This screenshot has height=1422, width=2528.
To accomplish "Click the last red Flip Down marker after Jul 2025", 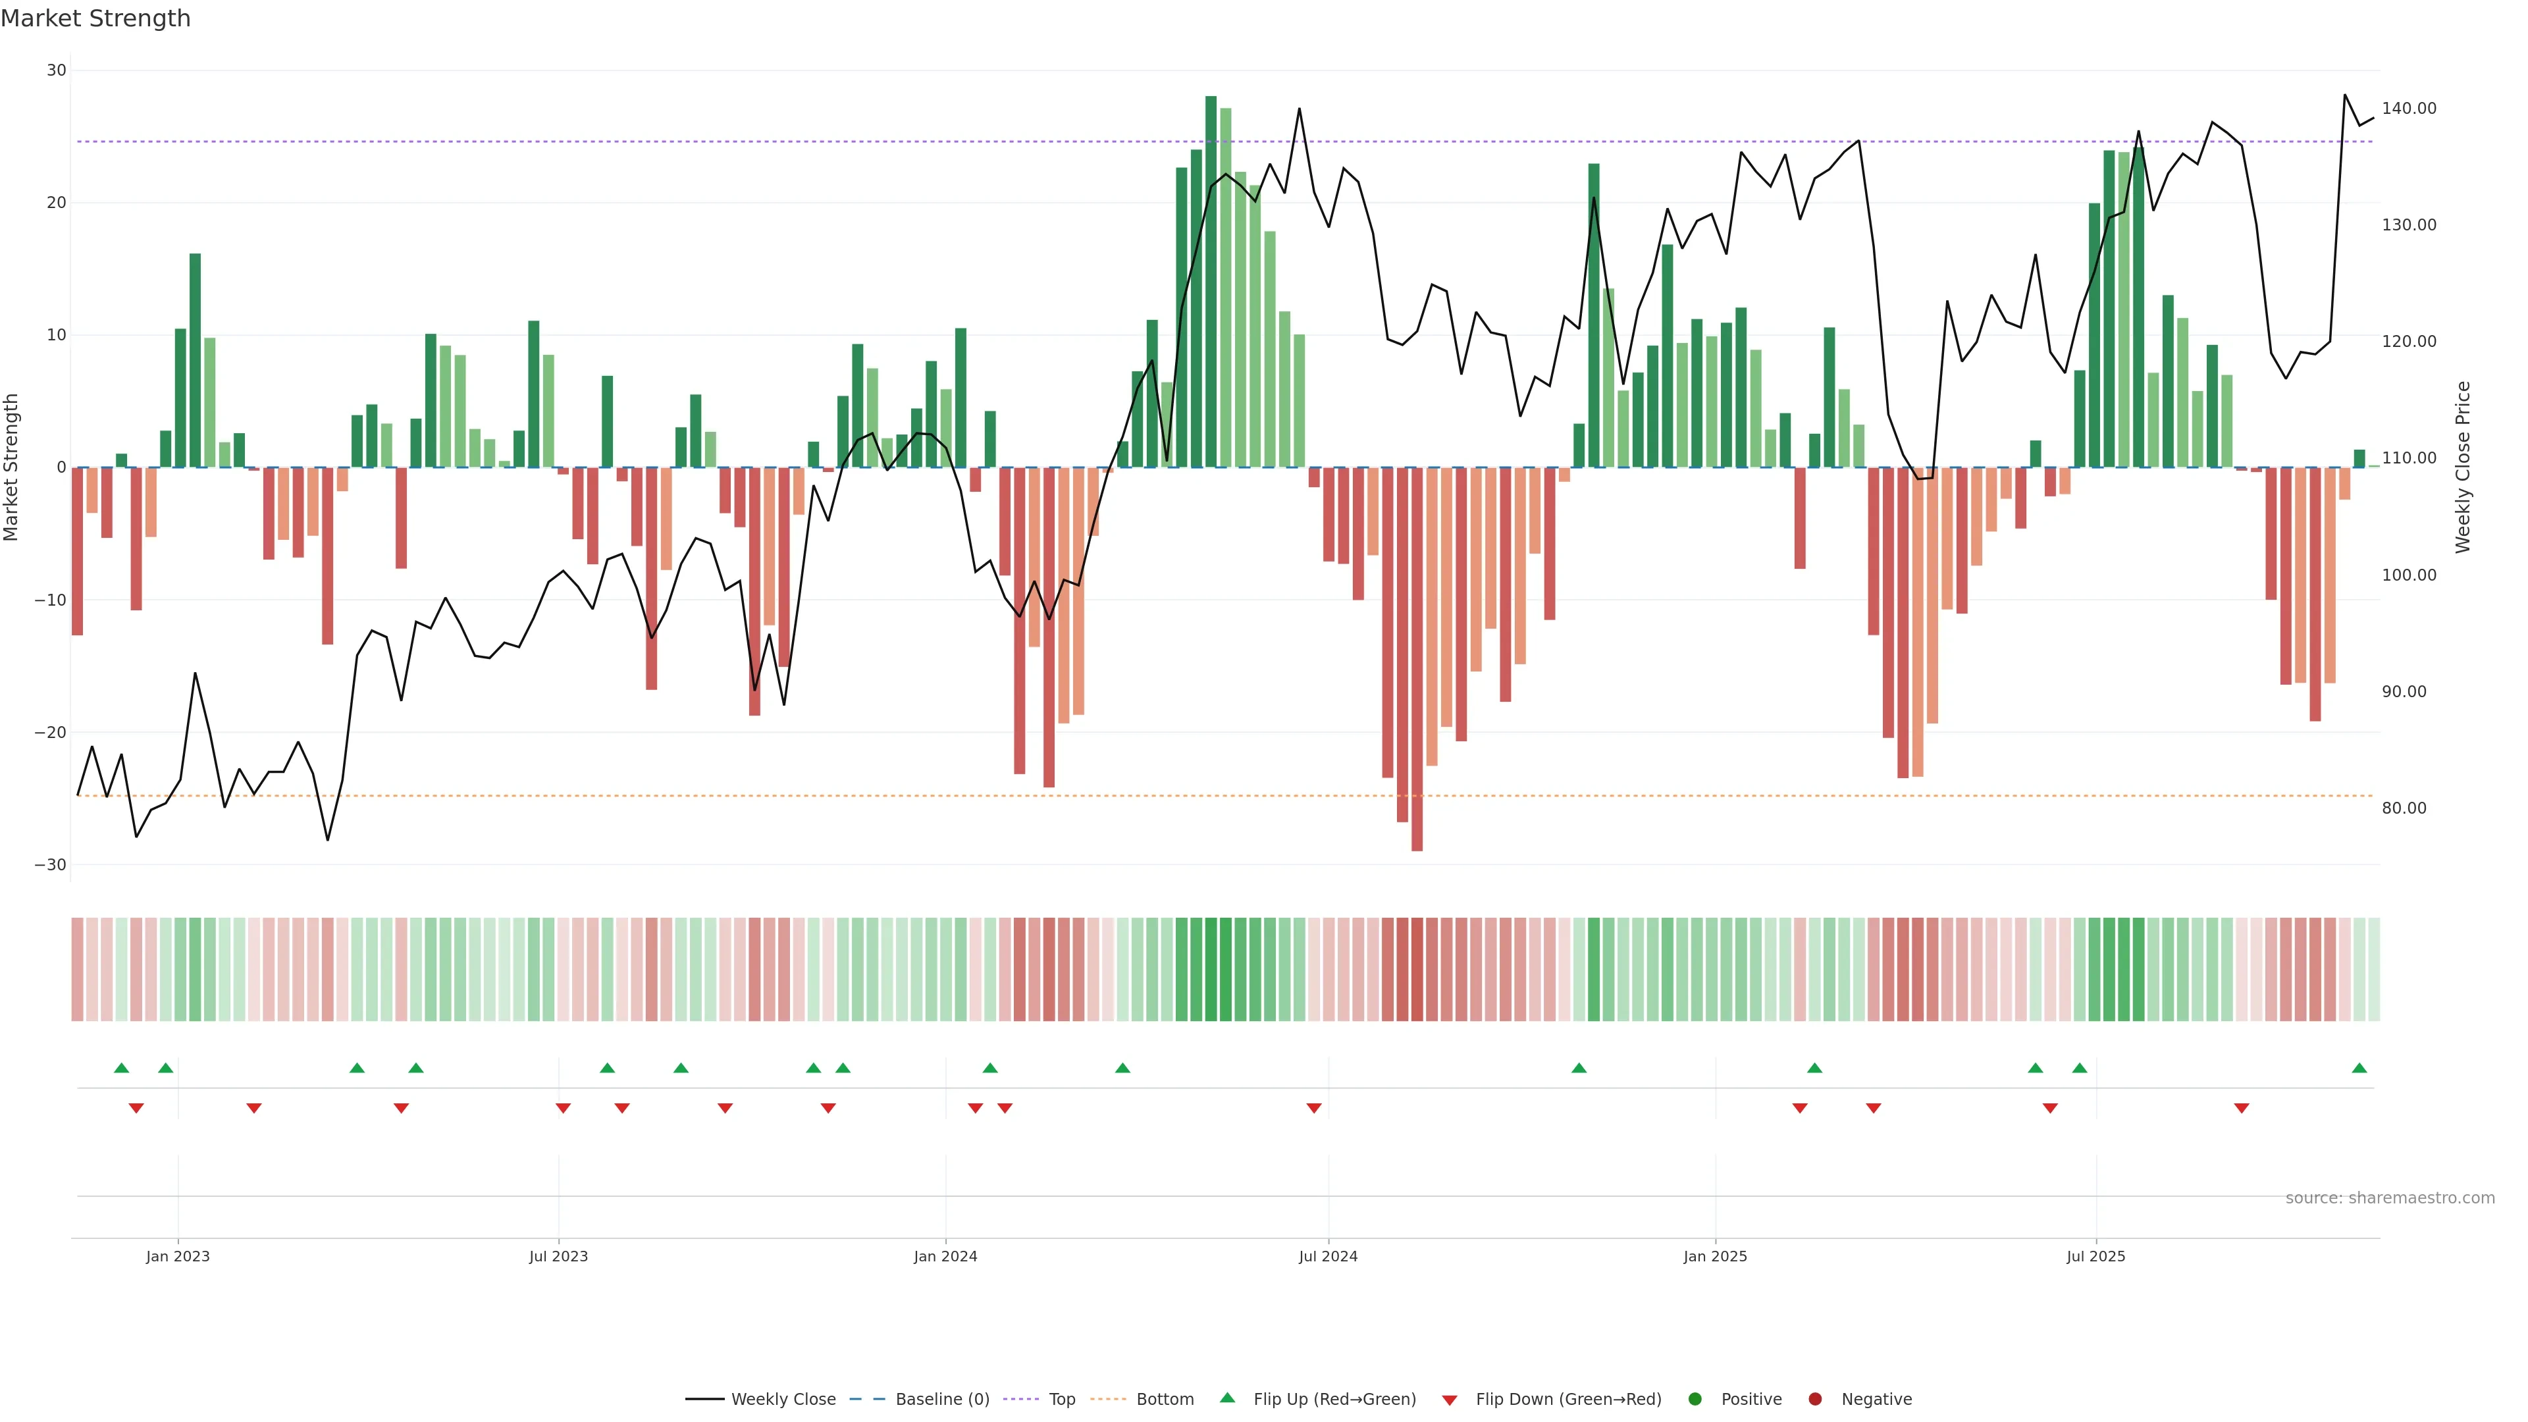I will (2242, 1108).
